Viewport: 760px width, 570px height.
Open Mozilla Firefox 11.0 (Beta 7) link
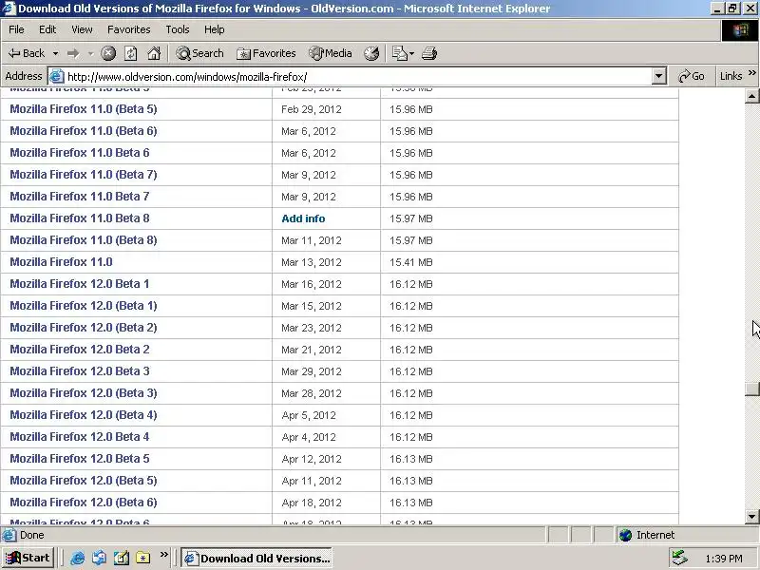pos(84,175)
